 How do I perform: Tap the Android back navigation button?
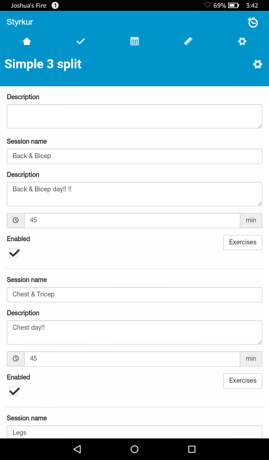[x=77, y=449]
